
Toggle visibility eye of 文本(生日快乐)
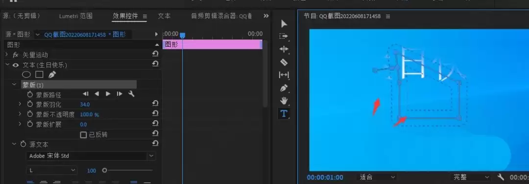click(16, 65)
